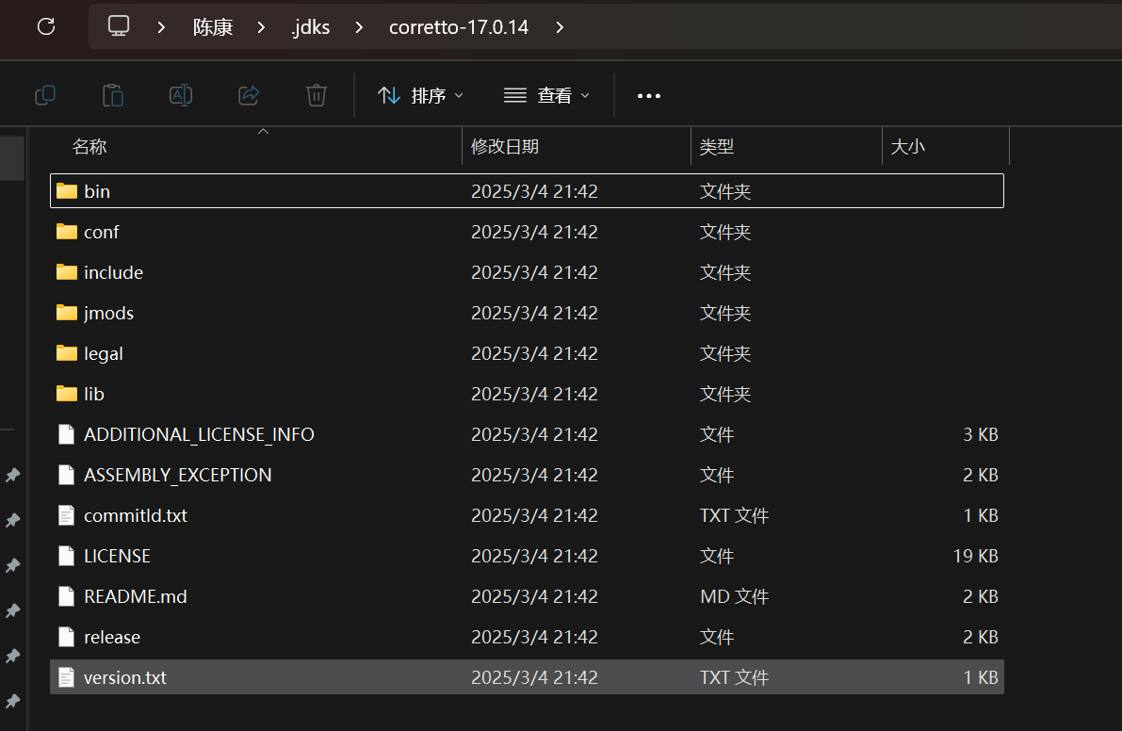The width and height of the screenshot is (1122, 731).
Task: Expand chevron after .jdks breadcrumb
Action: click(x=359, y=27)
